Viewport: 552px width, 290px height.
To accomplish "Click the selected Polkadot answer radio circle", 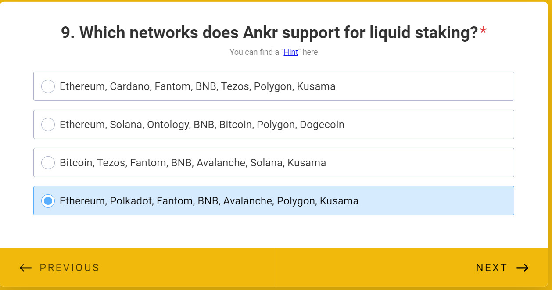I will click(48, 201).
